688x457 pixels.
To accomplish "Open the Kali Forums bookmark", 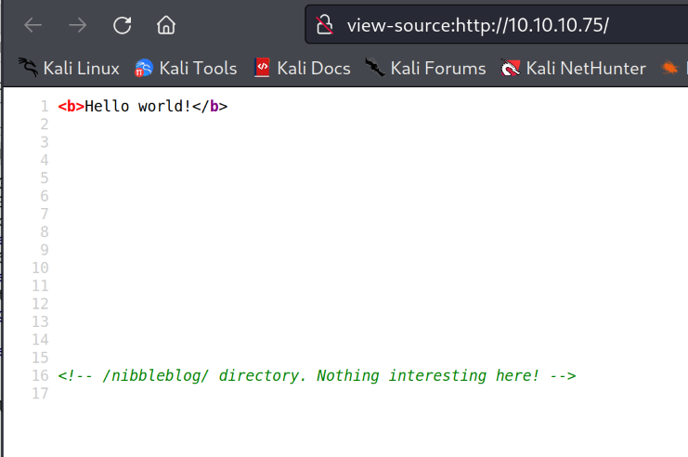I will coord(425,68).
